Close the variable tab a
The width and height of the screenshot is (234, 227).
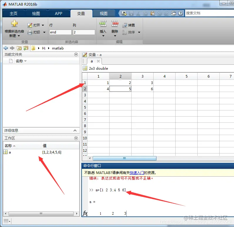click(98, 61)
